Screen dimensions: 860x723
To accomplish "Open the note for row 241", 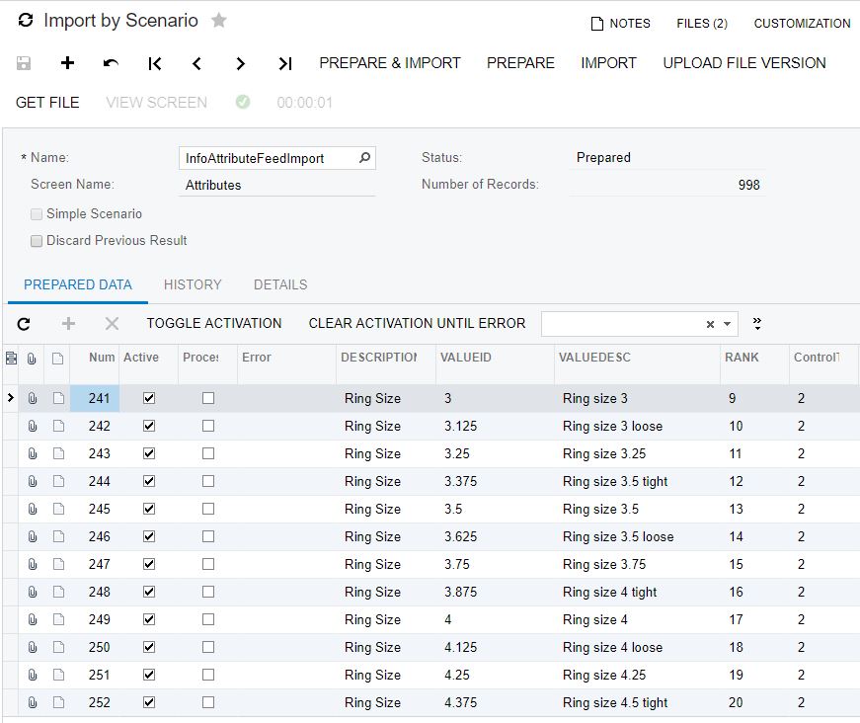I will point(58,398).
